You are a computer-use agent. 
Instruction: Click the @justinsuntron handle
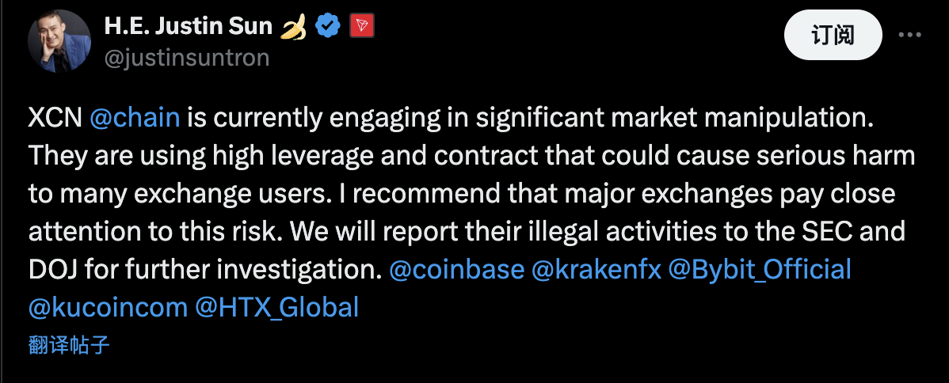[x=187, y=58]
